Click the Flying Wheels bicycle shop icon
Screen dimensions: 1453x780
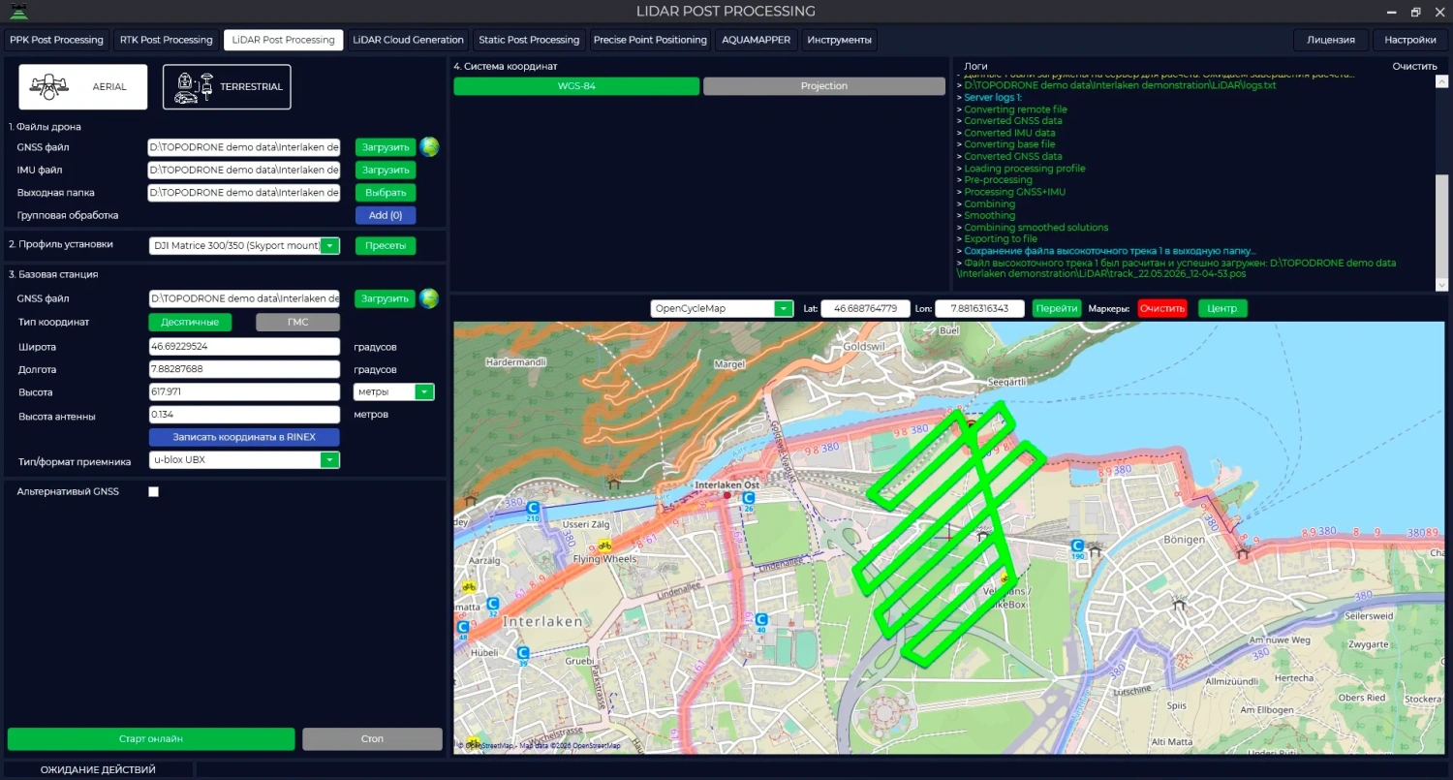tap(605, 546)
